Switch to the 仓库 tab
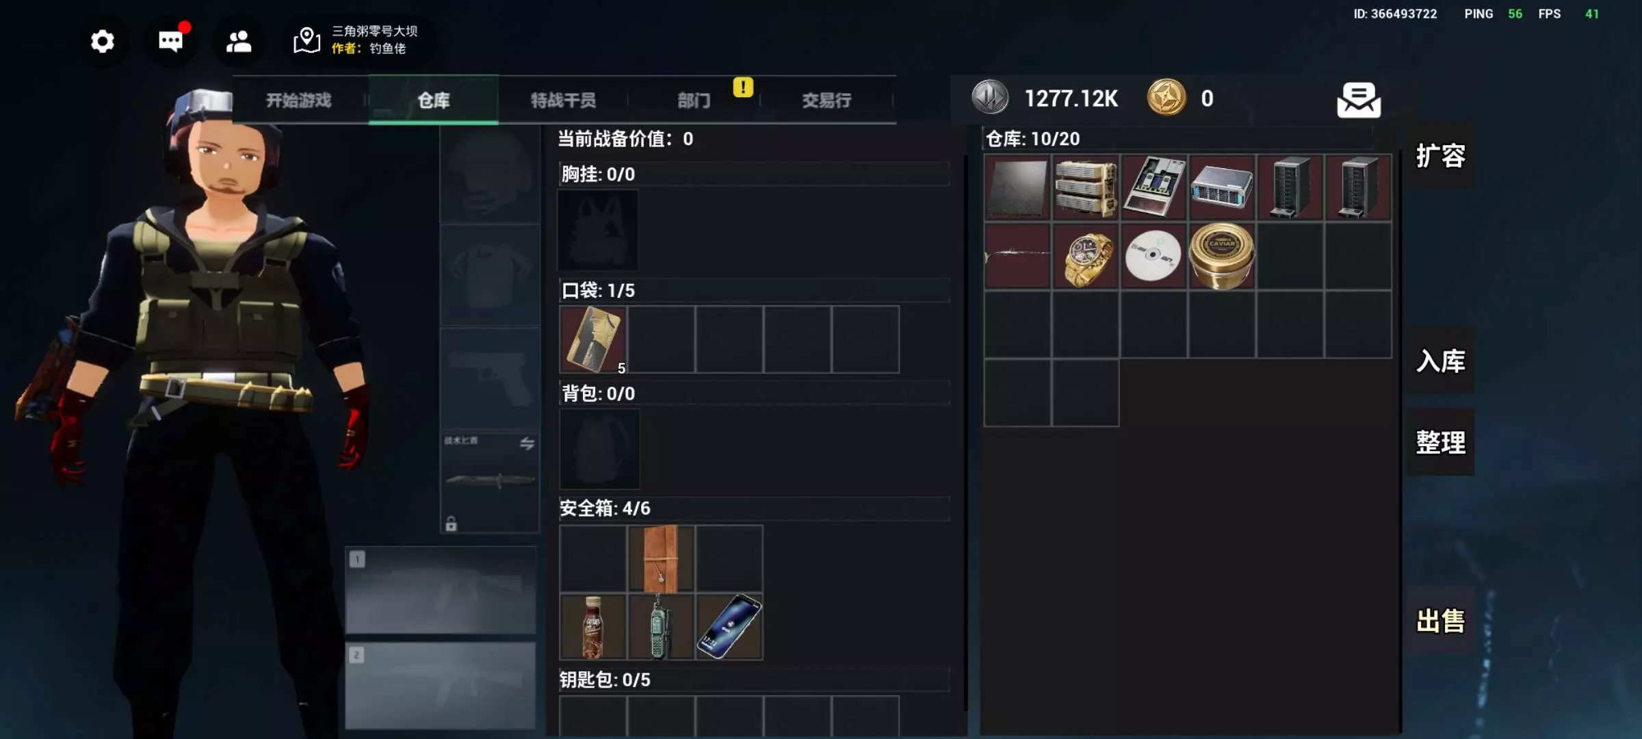The height and width of the screenshot is (739, 1642). 434,100
